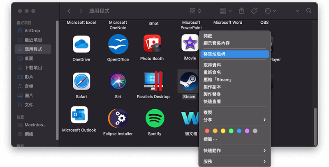Open 影片 in sidebar
Viewport: 329px width, 167px height.
(x=33, y=77)
